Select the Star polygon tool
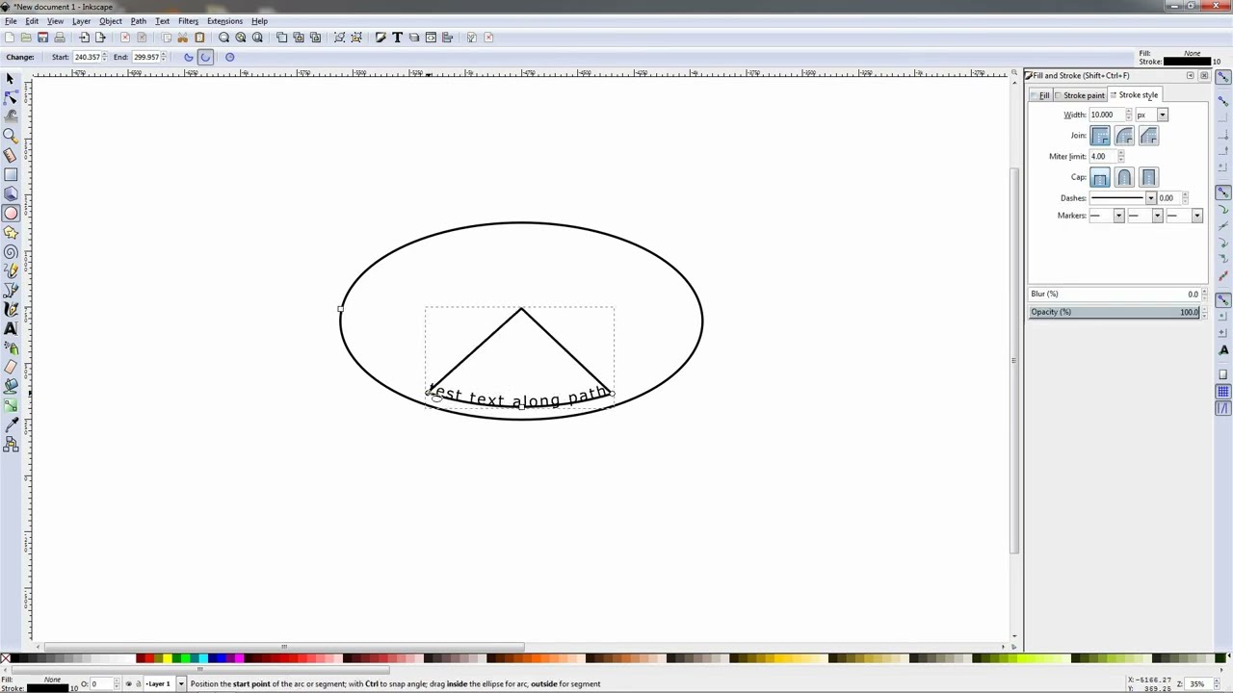The width and height of the screenshot is (1233, 693). [11, 232]
